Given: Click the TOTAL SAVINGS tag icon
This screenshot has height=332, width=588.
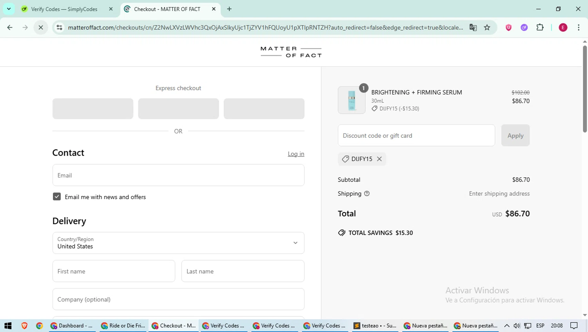Looking at the screenshot, I should [342, 233].
